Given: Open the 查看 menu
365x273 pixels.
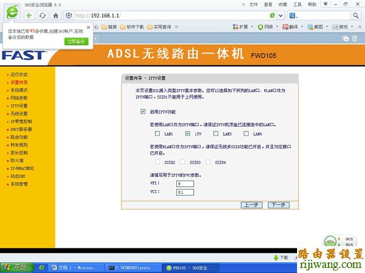Looking at the screenshot, I should coord(268,4).
